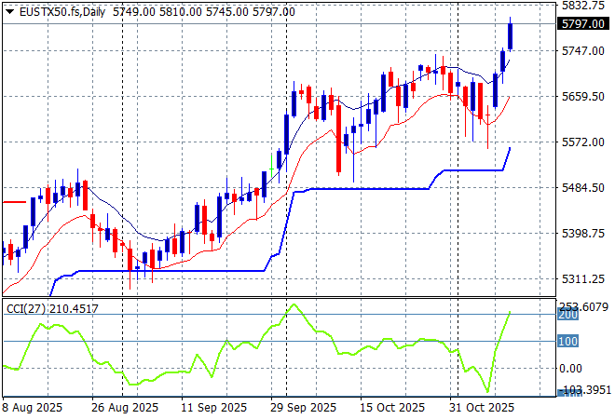
Task: Click the small green doji candle
Action: click(x=271, y=169)
